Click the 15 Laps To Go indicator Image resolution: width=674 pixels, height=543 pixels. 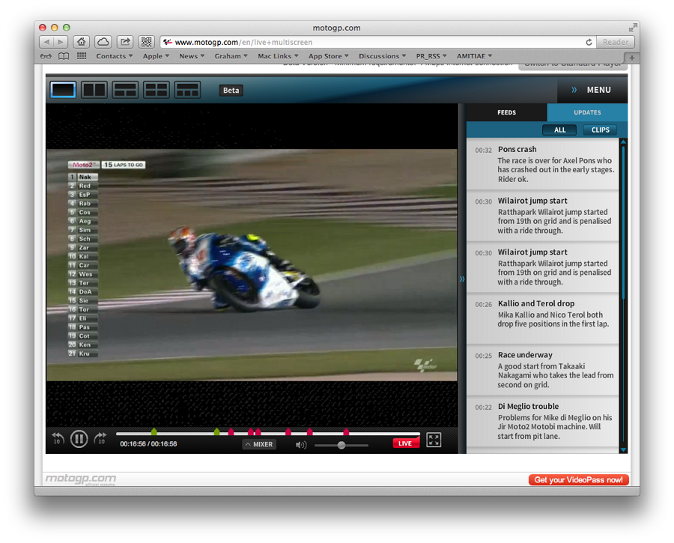[124, 165]
